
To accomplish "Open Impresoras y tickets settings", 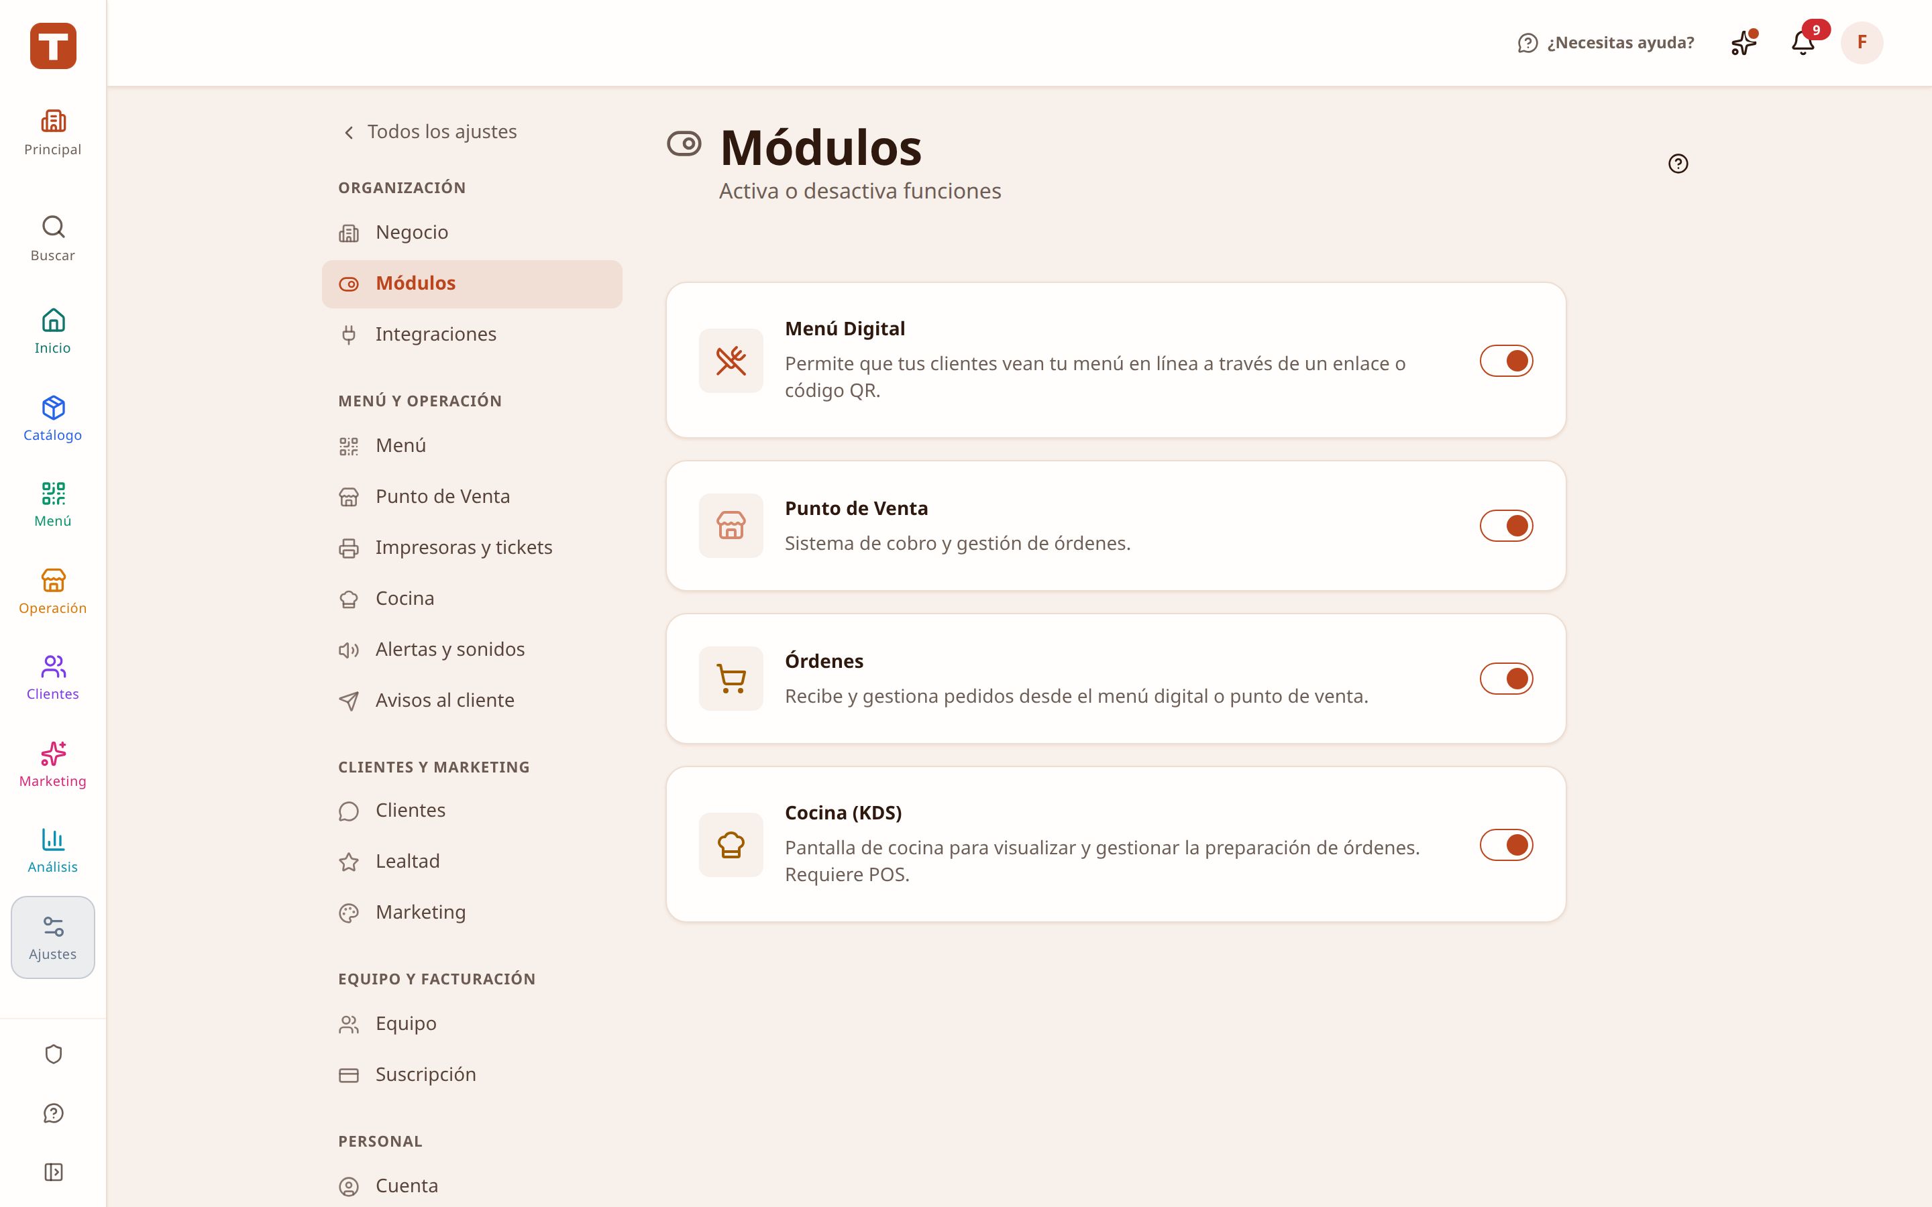I will pos(472,548).
